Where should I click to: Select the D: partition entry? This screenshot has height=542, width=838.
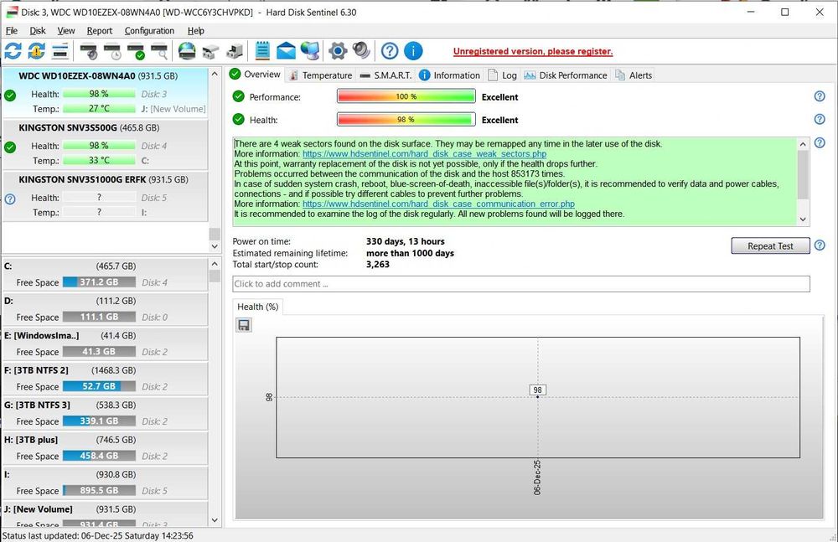point(106,309)
